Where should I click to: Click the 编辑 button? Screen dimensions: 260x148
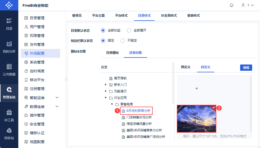pos(246,68)
